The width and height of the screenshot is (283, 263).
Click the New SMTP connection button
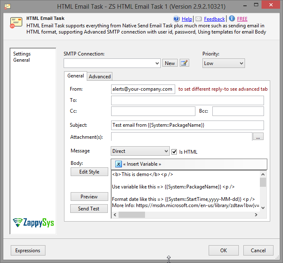point(170,63)
